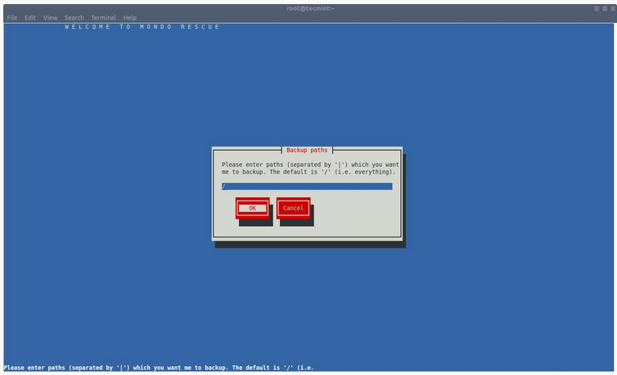
Task: Minimize the terminal window
Action: pyautogui.click(x=597, y=7)
